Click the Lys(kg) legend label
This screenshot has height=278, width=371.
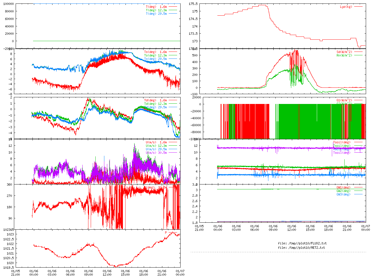tap(346, 7)
